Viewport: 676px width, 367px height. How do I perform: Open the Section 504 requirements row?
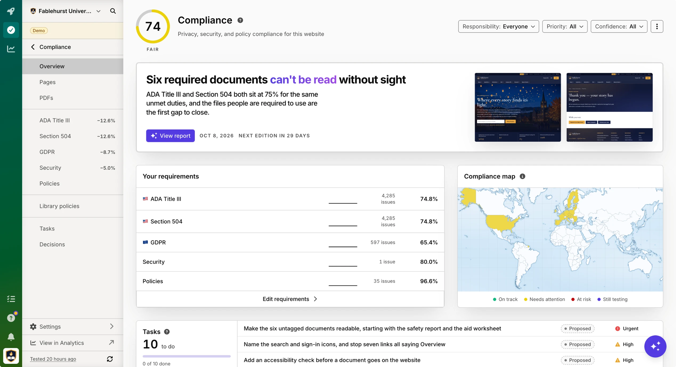pyautogui.click(x=290, y=222)
